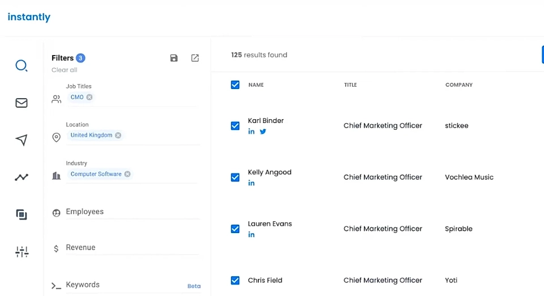Image resolution: width=544 pixels, height=296 pixels.
Task: Open the analytics line-chart icon in sidebar
Action: [x=22, y=177]
